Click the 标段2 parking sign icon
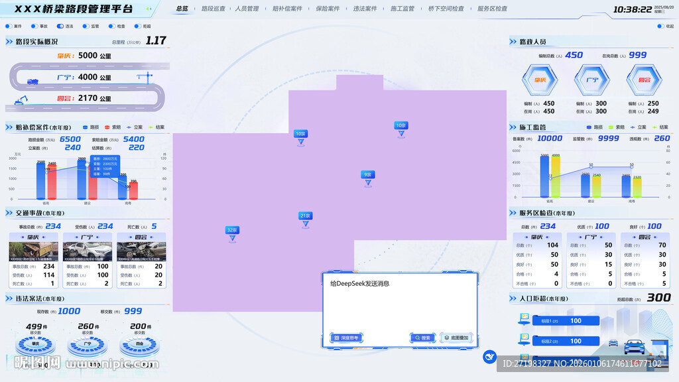679x382 pixels. 525,340
